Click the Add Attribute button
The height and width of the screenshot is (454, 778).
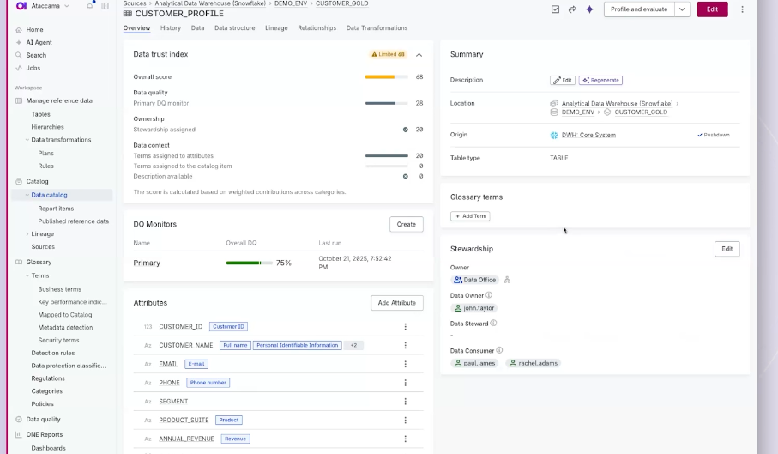[x=397, y=303]
